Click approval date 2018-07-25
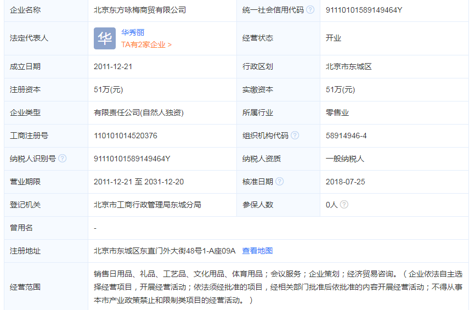 pyautogui.click(x=346, y=182)
